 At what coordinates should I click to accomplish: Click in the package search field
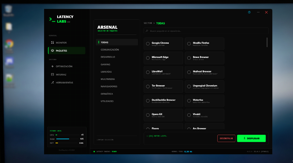(206, 31)
